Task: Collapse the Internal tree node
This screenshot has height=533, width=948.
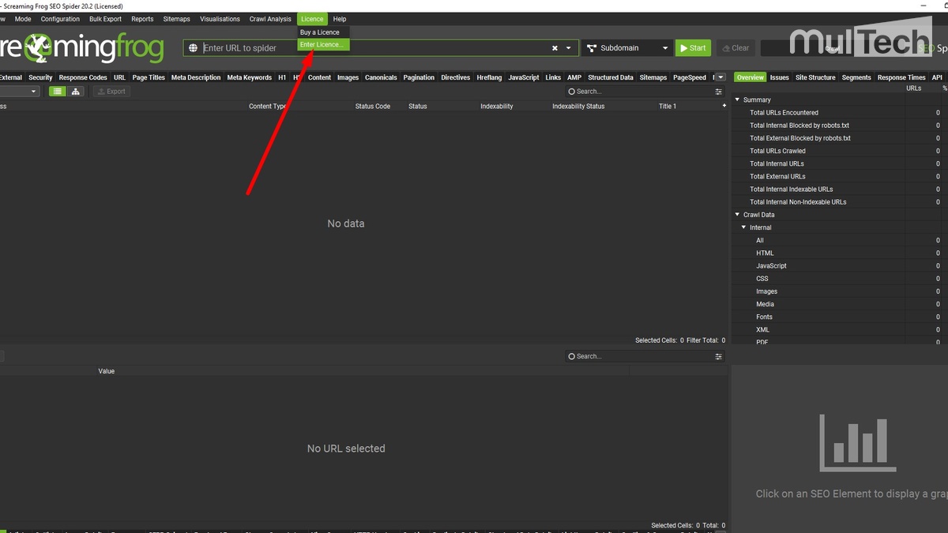Action: pos(743,227)
